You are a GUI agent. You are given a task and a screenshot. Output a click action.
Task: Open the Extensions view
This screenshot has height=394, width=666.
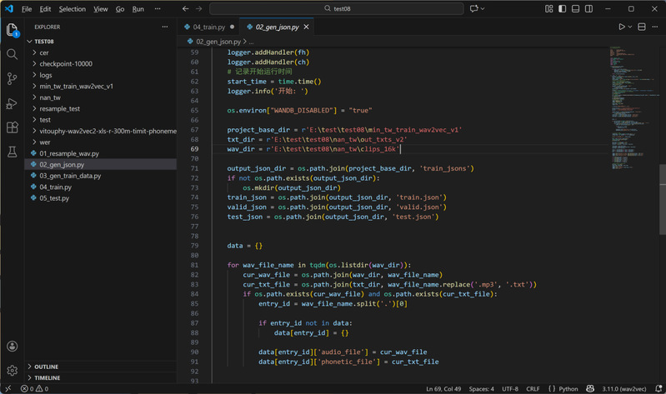tap(12, 127)
